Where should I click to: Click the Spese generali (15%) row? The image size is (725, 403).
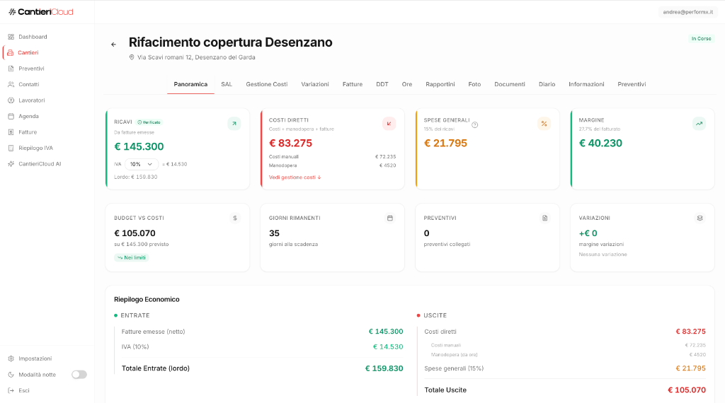coord(565,368)
